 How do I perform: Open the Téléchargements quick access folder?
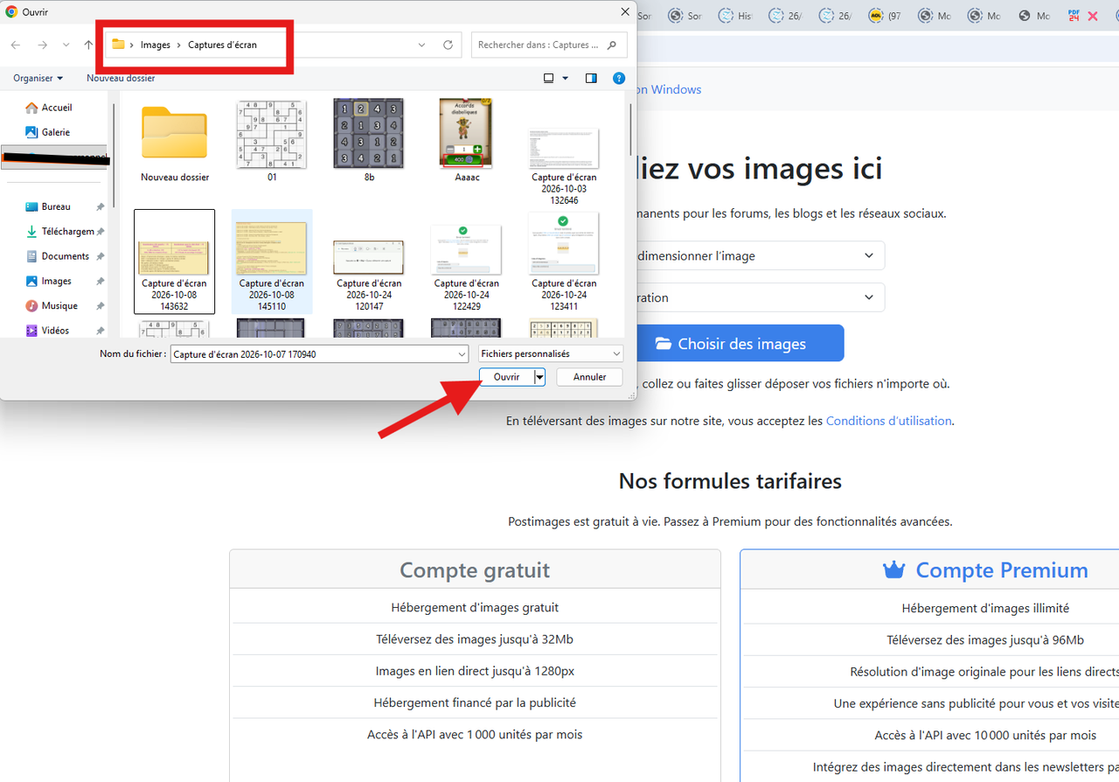pos(61,231)
